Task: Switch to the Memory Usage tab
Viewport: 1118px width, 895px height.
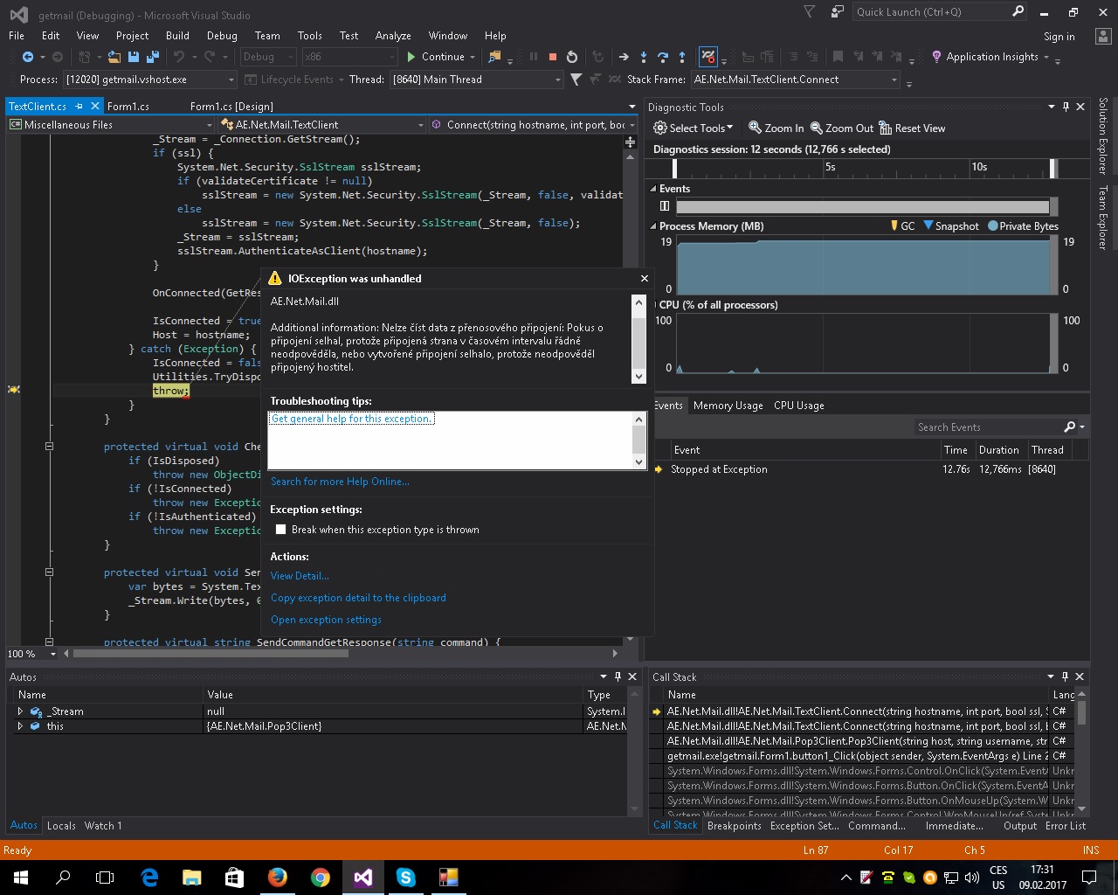Action: [728, 406]
